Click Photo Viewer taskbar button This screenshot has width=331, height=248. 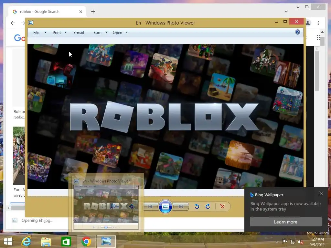point(106,242)
